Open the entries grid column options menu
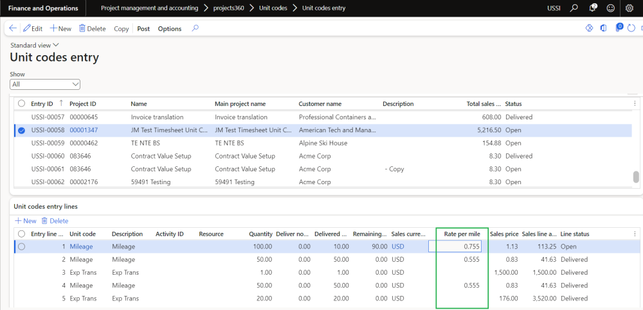643x310 pixels. click(x=635, y=103)
